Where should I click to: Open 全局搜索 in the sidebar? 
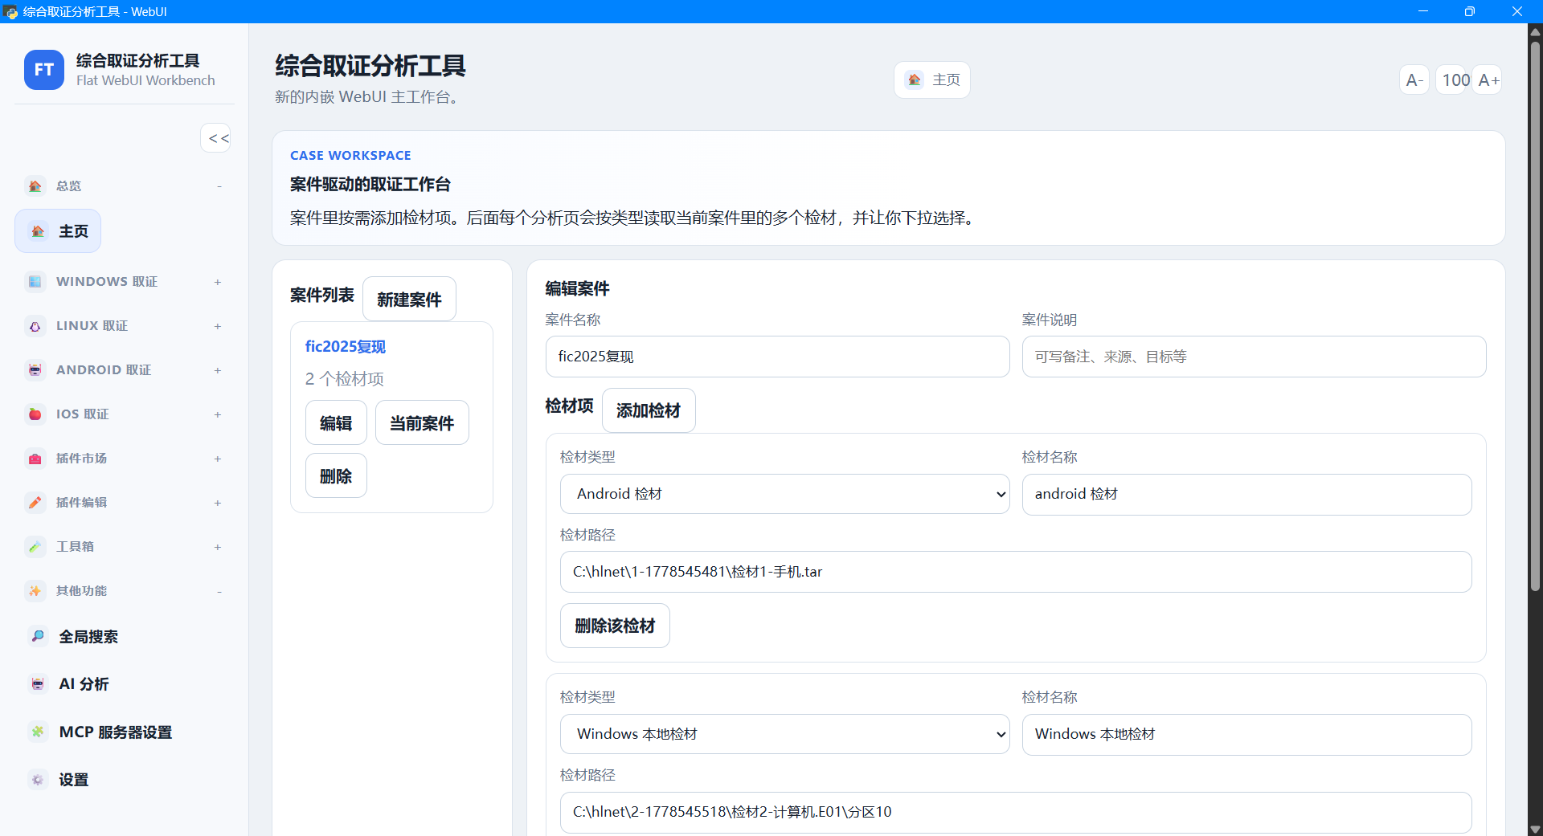[x=73, y=637]
